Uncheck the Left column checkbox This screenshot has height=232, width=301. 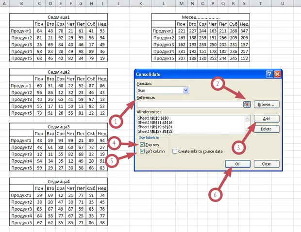pyautogui.click(x=142, y=152)
